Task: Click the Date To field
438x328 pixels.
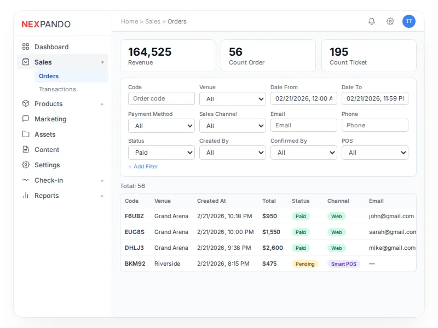Action: point(375,98)
